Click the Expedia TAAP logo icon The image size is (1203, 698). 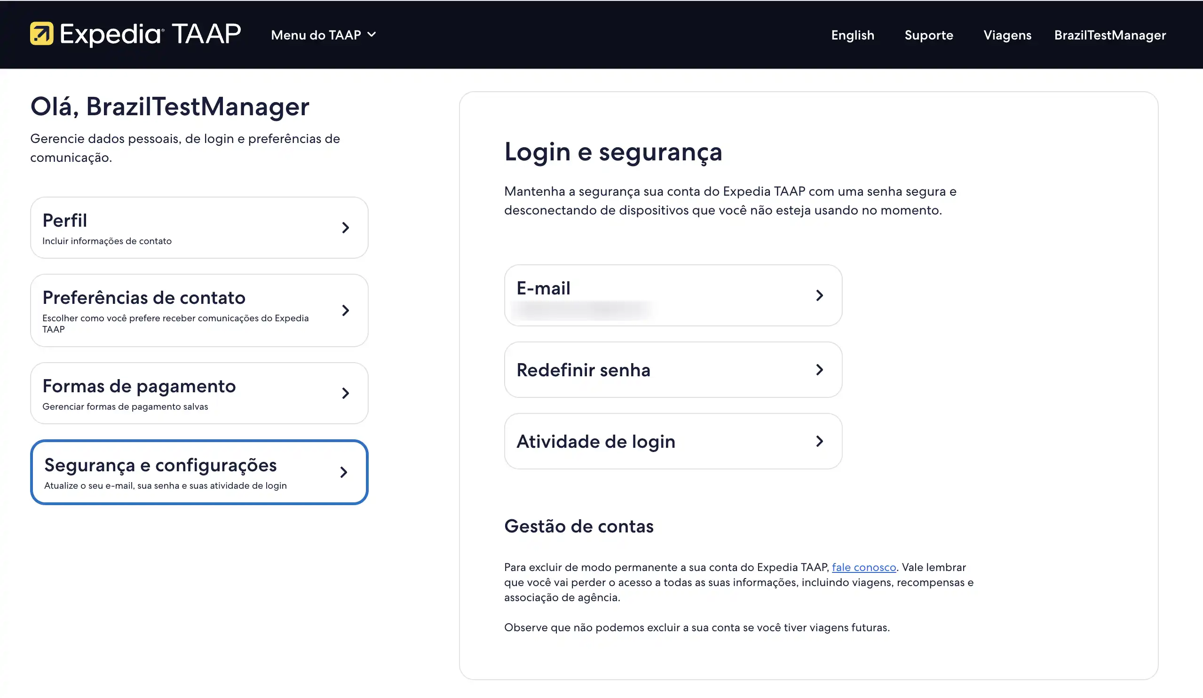point(41,34)
